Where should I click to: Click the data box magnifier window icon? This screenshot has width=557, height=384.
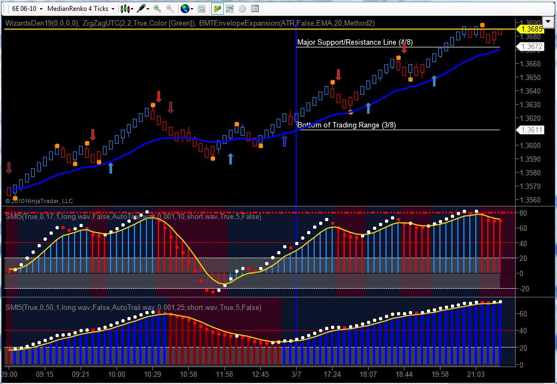201,9
